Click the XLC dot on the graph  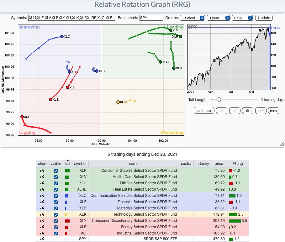point(62,36)
